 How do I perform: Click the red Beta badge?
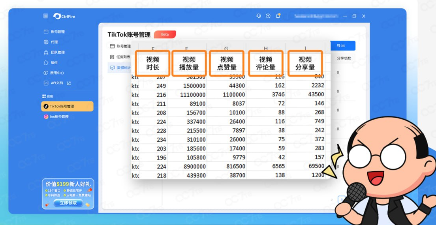click(x=165, y=34)
